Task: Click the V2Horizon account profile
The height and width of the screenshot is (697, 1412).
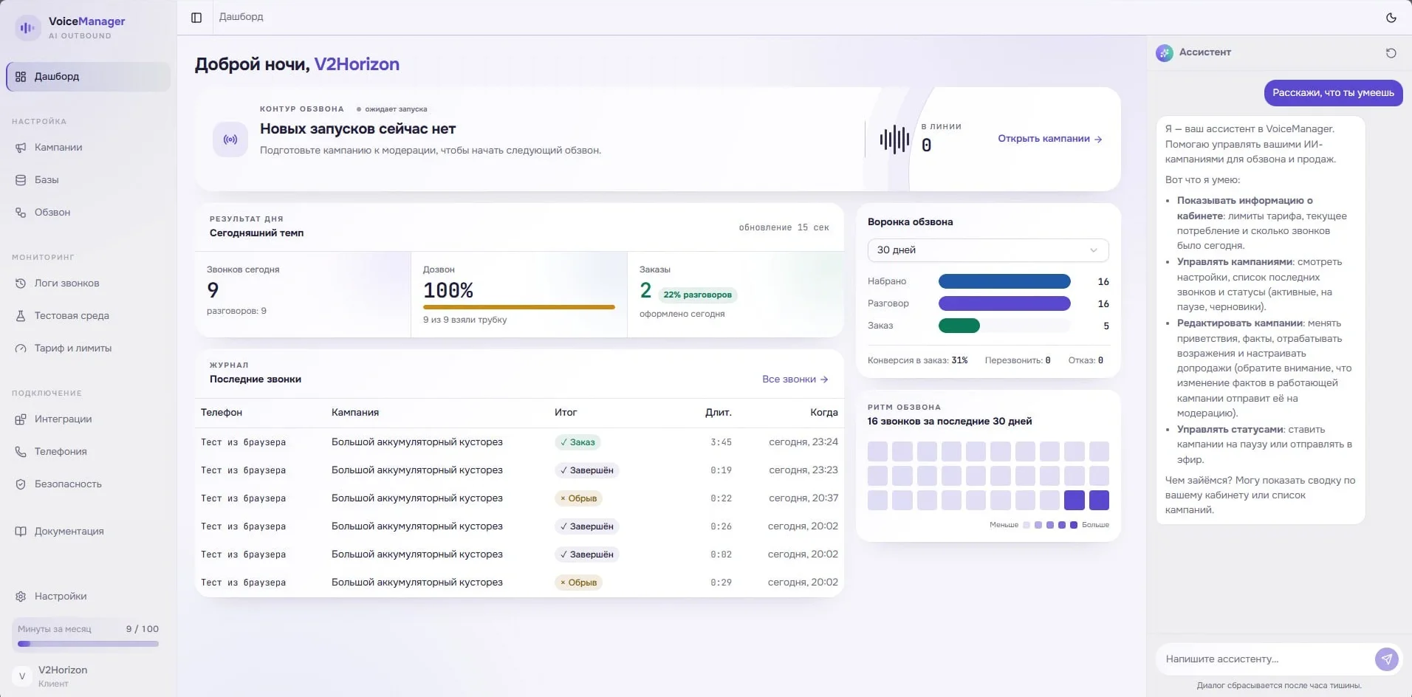Action: [88, 676]
